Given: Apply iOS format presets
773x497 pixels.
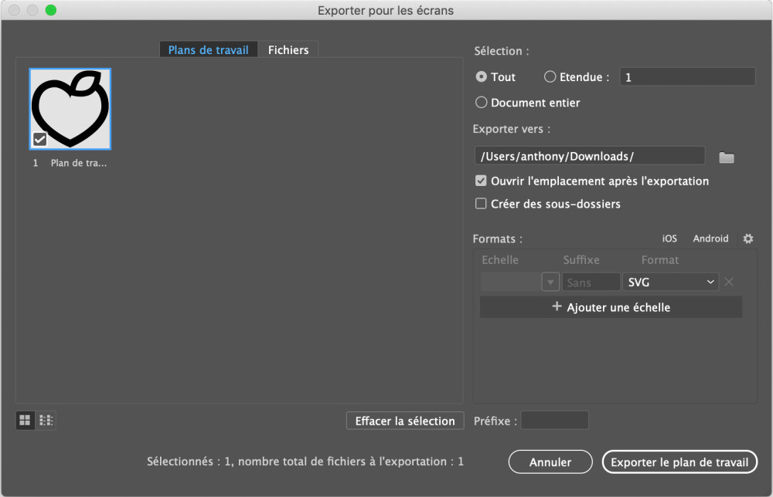Looking at the screenshot, I should pos(669,238).
